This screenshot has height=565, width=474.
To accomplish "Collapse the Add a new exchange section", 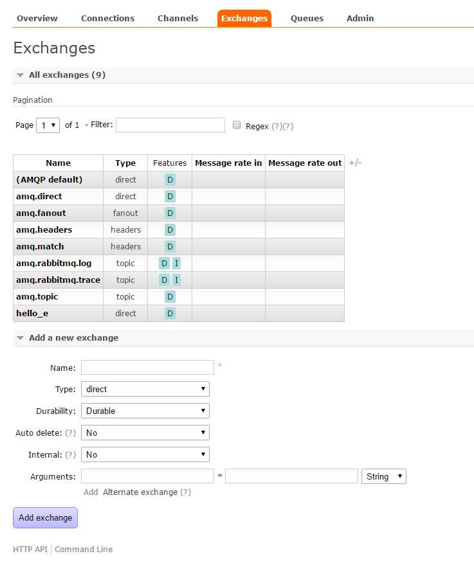I will 73,338.
